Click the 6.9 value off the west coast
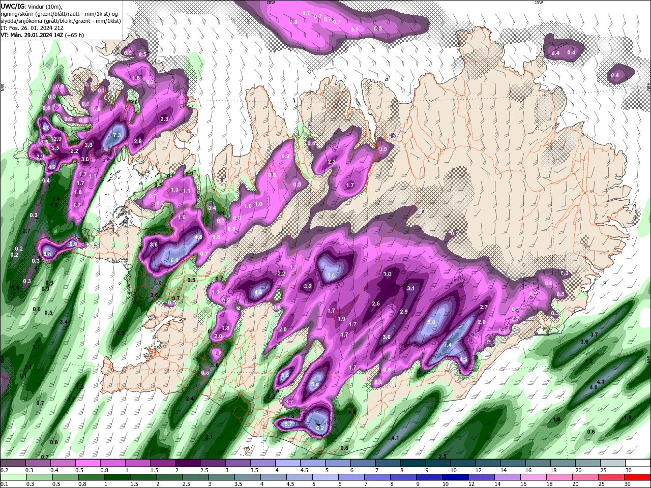Viewport: 651px width, 488px height. [x=73, y=245]
